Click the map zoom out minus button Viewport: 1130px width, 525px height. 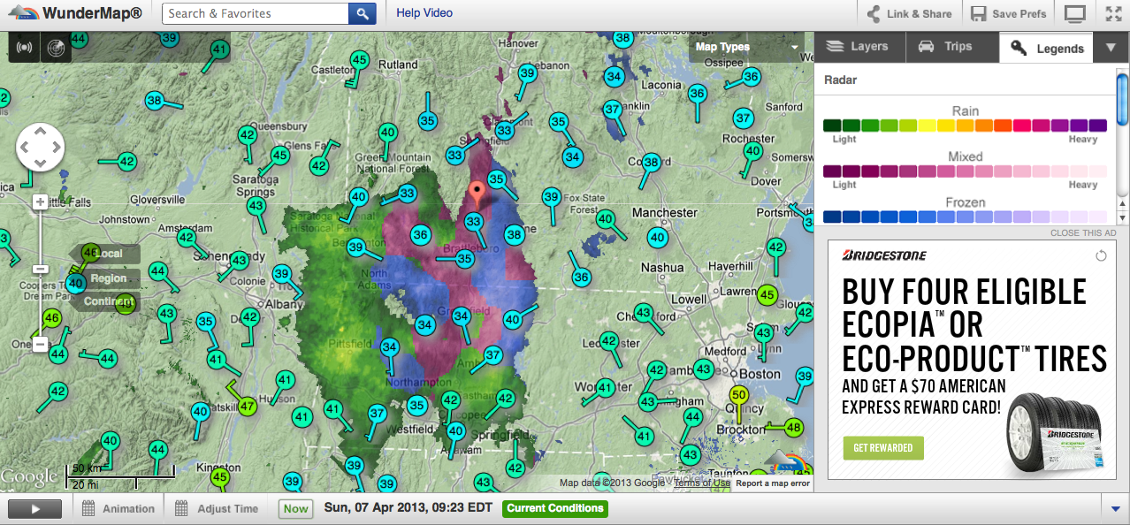[40, 345]
